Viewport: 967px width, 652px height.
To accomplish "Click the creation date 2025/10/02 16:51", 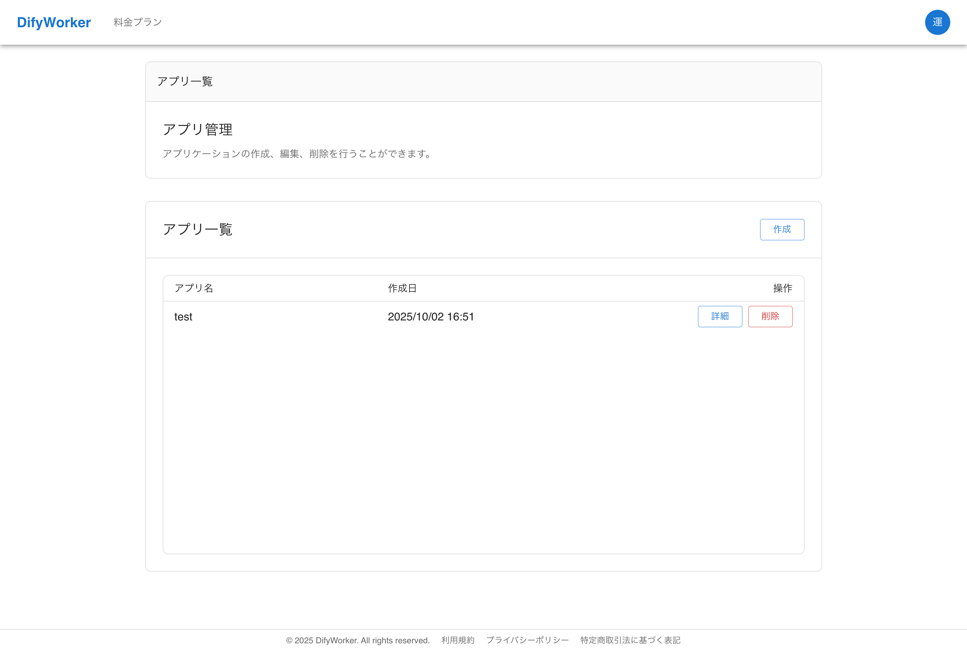I will (430, 317).
